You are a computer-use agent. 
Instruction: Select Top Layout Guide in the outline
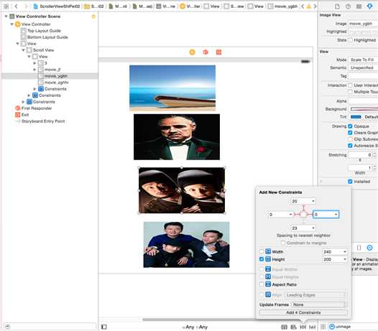click(x=44, y=31)
